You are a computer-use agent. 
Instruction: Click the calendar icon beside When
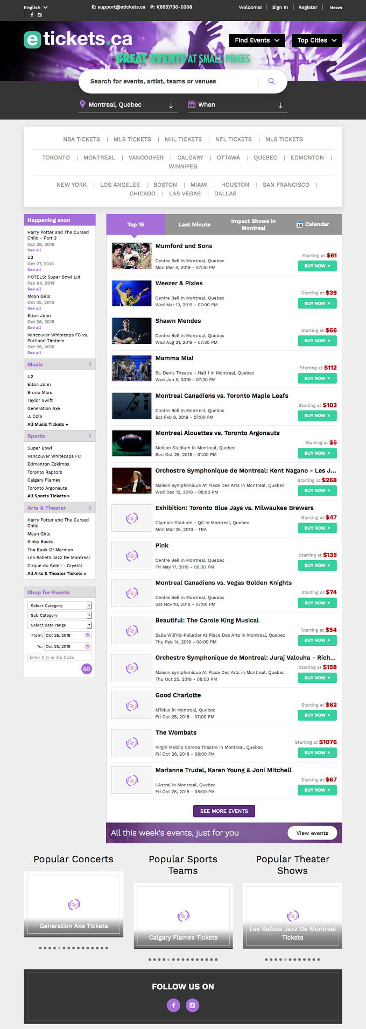pos(192,104)
